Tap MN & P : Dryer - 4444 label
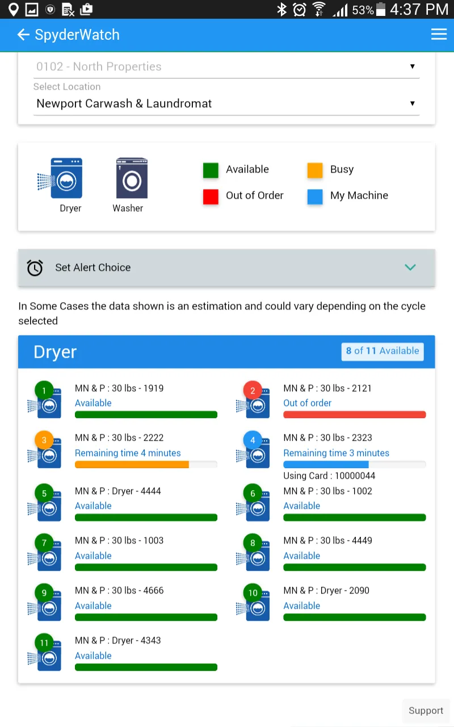 (118, 491)
